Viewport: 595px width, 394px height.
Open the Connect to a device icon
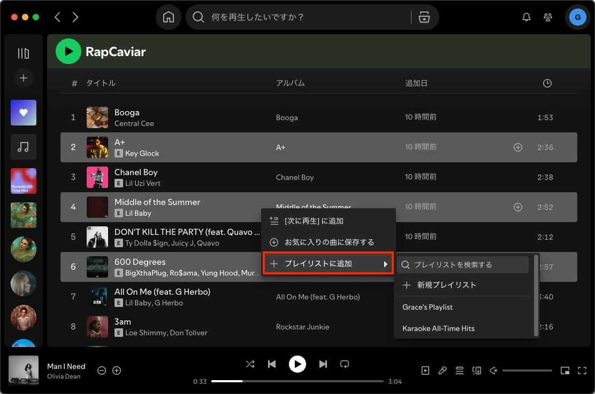coord(477,370)
